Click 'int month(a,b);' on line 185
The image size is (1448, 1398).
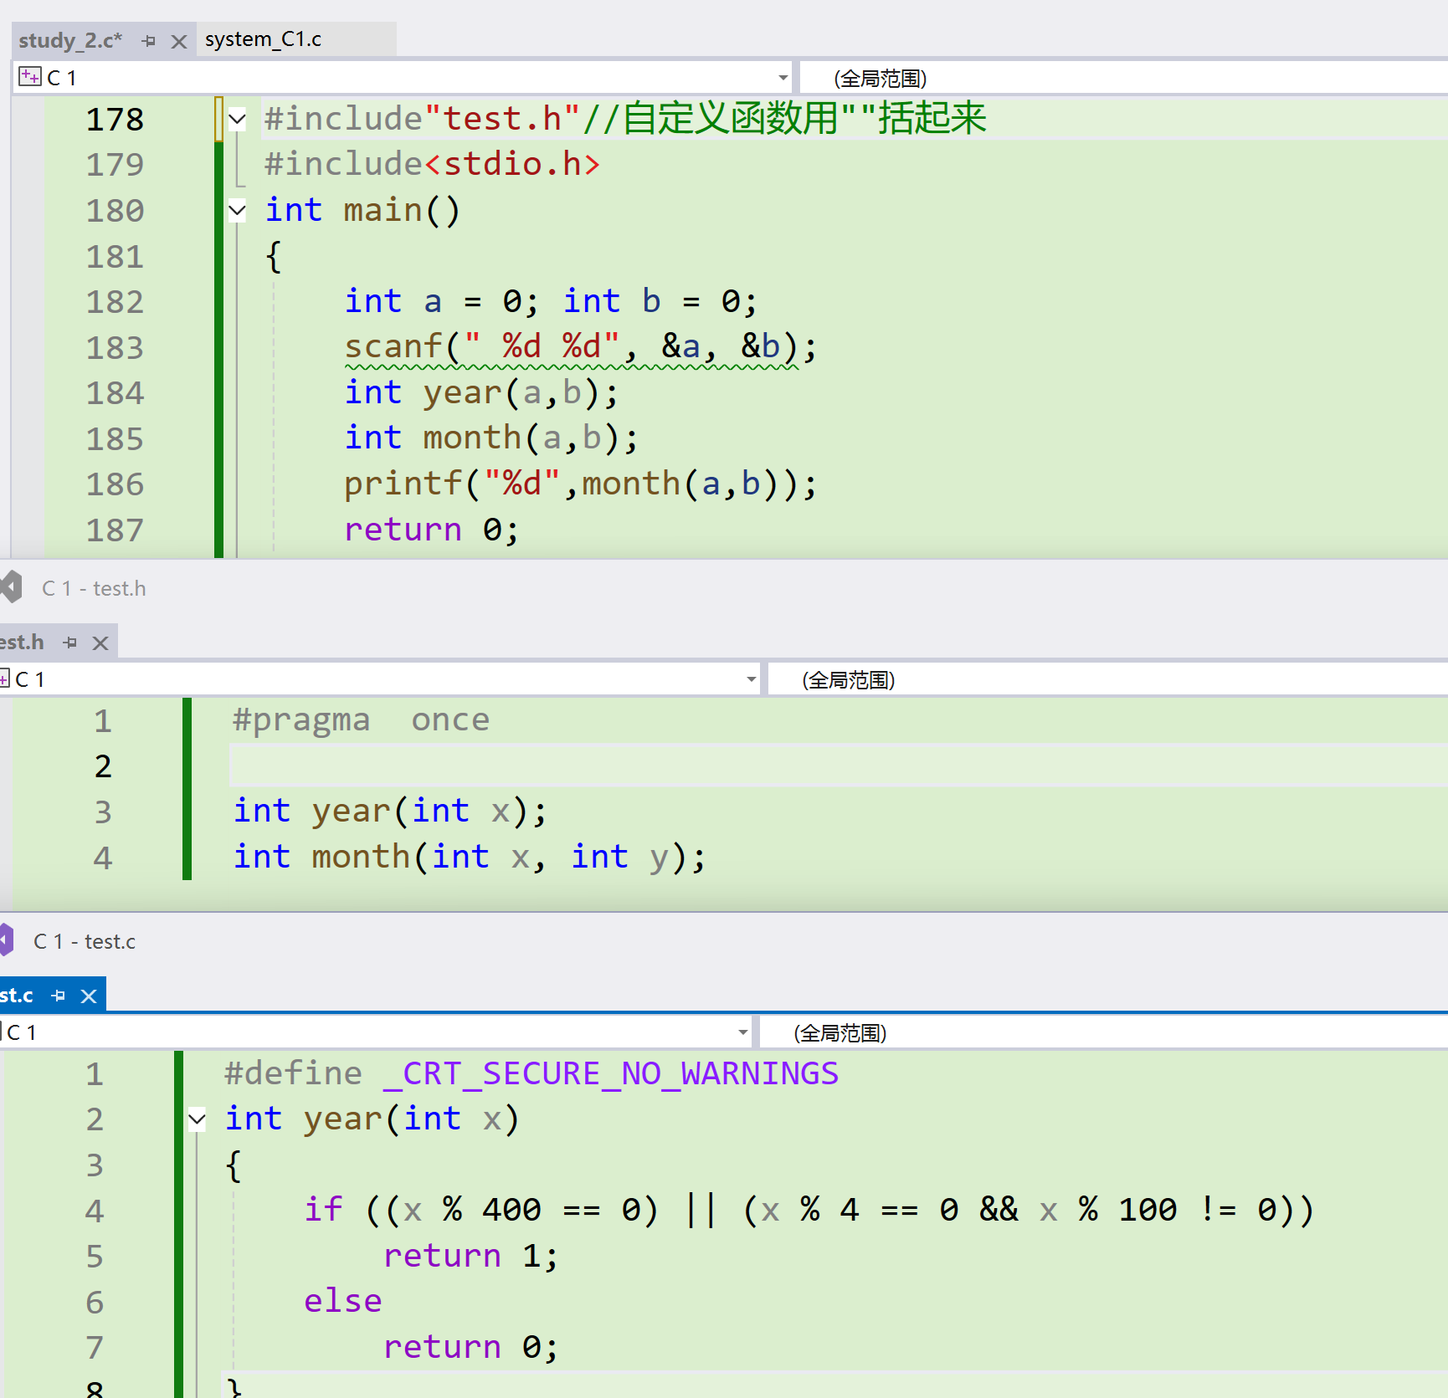[x=492, y=438]
